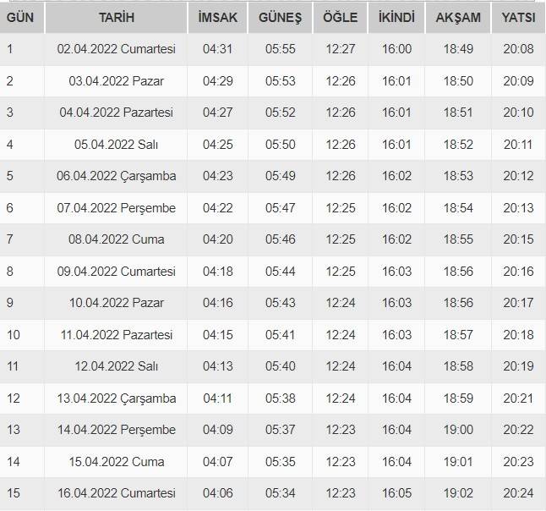Viewport: 546px width, 511px height.
Task: Click day number 10 in GÜN column
Action: 14,335
